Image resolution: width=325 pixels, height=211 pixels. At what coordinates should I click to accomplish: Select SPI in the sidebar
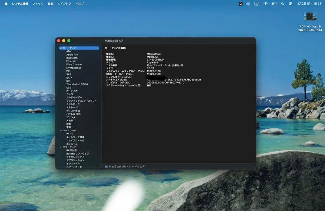pos(68,81)
